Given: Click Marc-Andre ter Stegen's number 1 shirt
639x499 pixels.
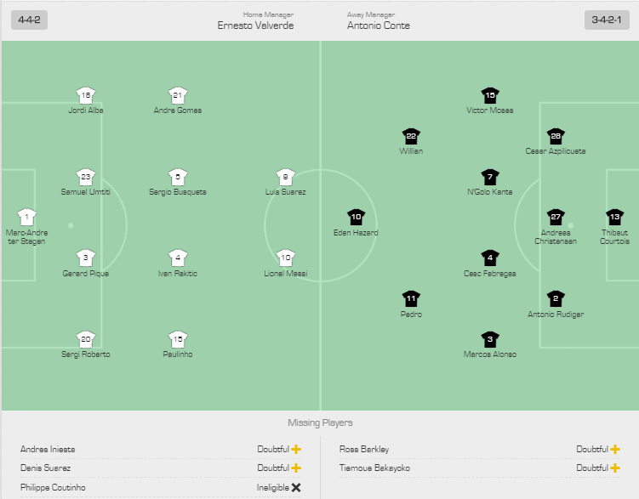Looking at the screenshot, I should coord(27,217).
